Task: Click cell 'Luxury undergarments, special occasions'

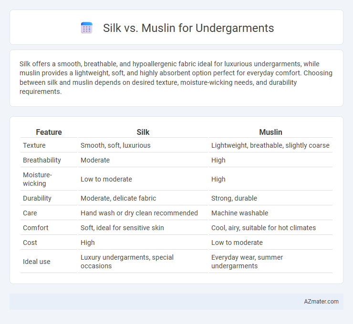Action: [127, 262]
